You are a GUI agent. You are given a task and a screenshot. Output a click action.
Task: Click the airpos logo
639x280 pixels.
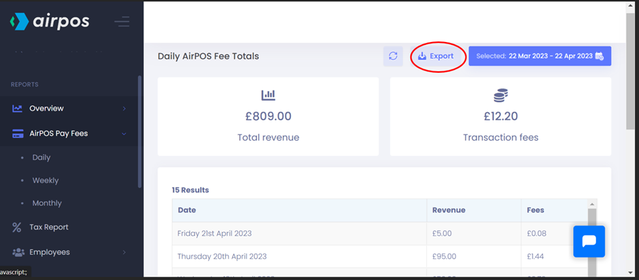pyautogui.click(x=50, y=21)
